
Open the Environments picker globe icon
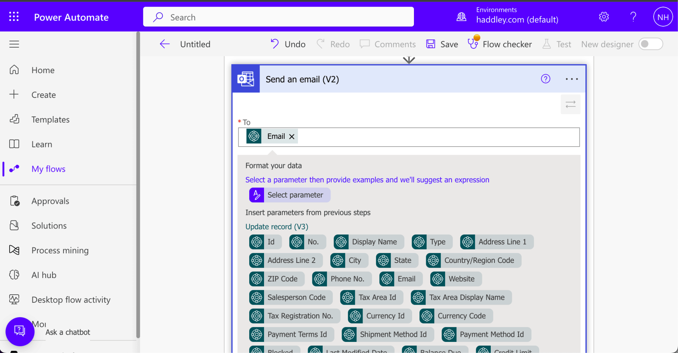pyautogui.click(x=462, y=17)
